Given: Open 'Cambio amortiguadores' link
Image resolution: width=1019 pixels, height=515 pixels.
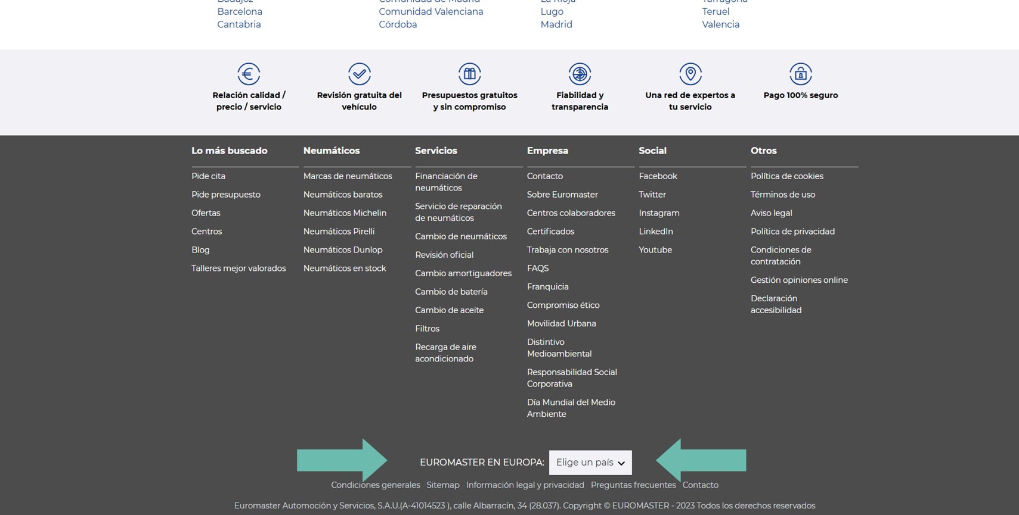Looking at the screenshot, I should point(463,273).
